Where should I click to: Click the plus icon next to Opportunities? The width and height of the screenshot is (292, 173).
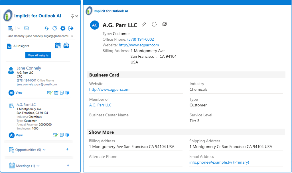(67, 149)
